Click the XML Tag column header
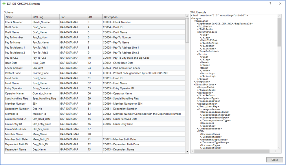The height and width of the screenshot is (165, 286). (45, 17)
